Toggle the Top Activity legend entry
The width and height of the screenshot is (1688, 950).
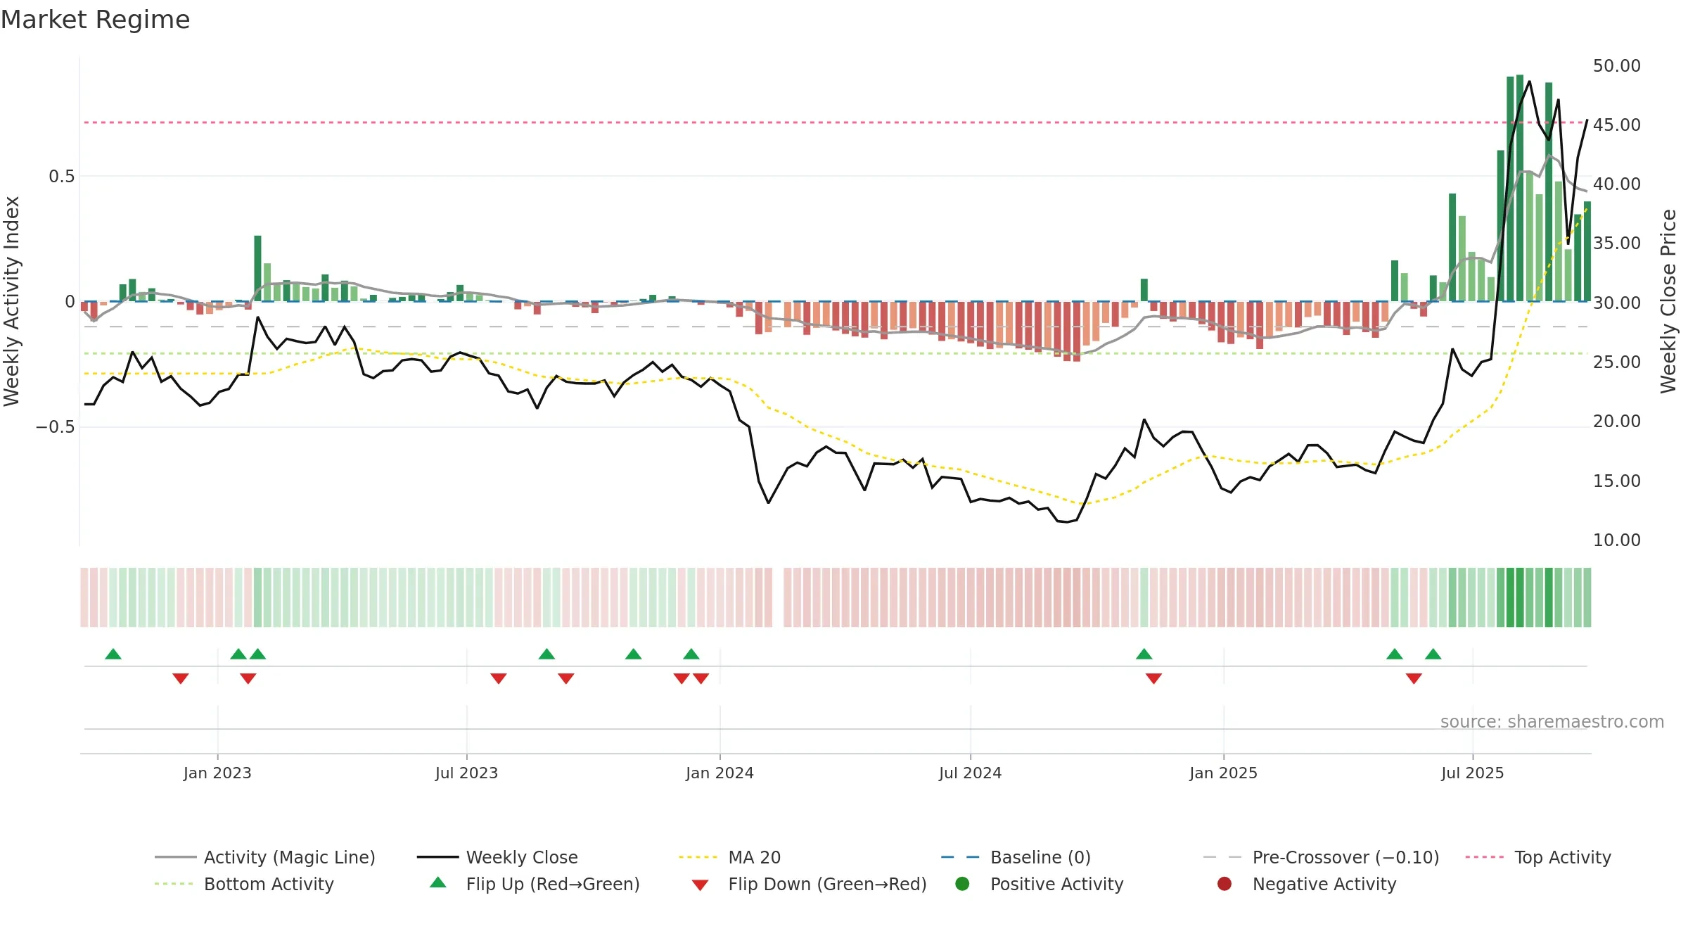[1538, 857]
